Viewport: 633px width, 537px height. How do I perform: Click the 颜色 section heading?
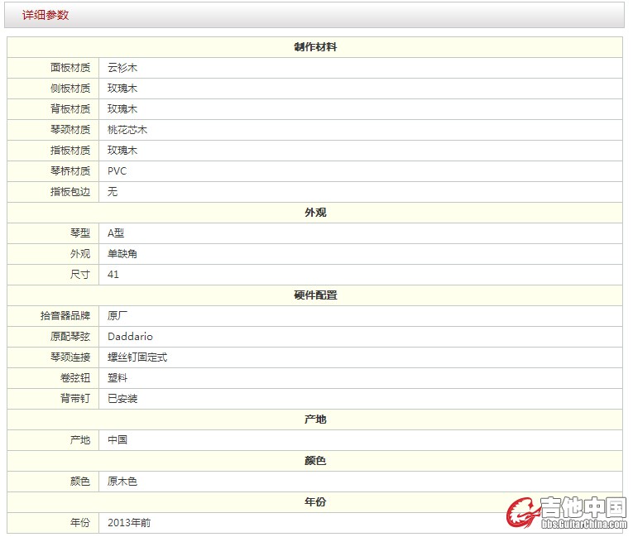[315, 461]
